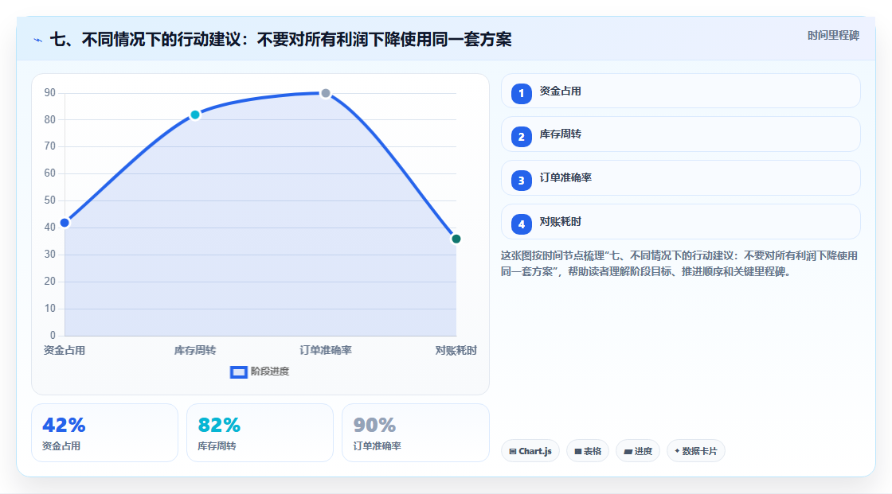Select the 订单准确率 data point at 90
The height and width of the screenshot is (494, 892).
pyautogui.click(x=326, y=93)
